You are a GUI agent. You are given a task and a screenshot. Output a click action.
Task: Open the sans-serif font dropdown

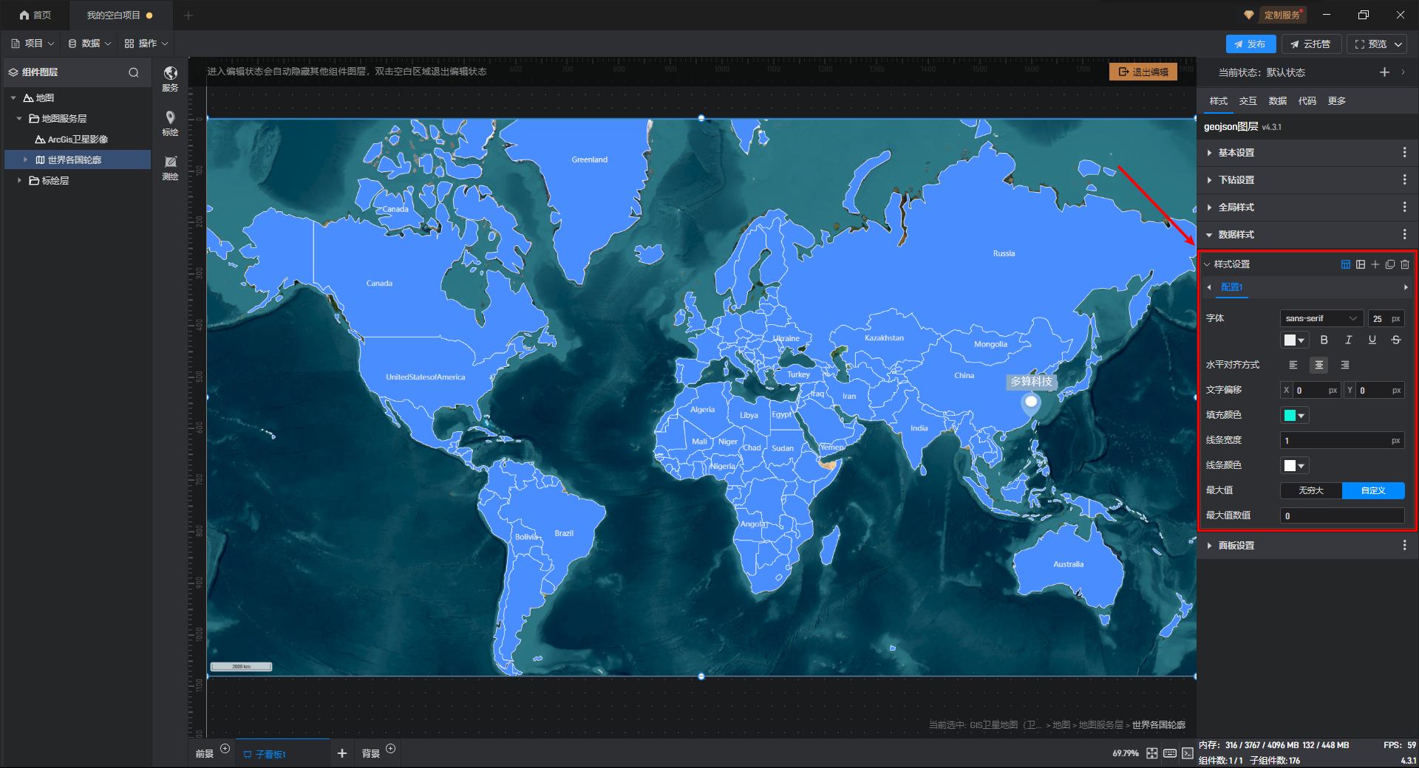(x=1321, y=318)
